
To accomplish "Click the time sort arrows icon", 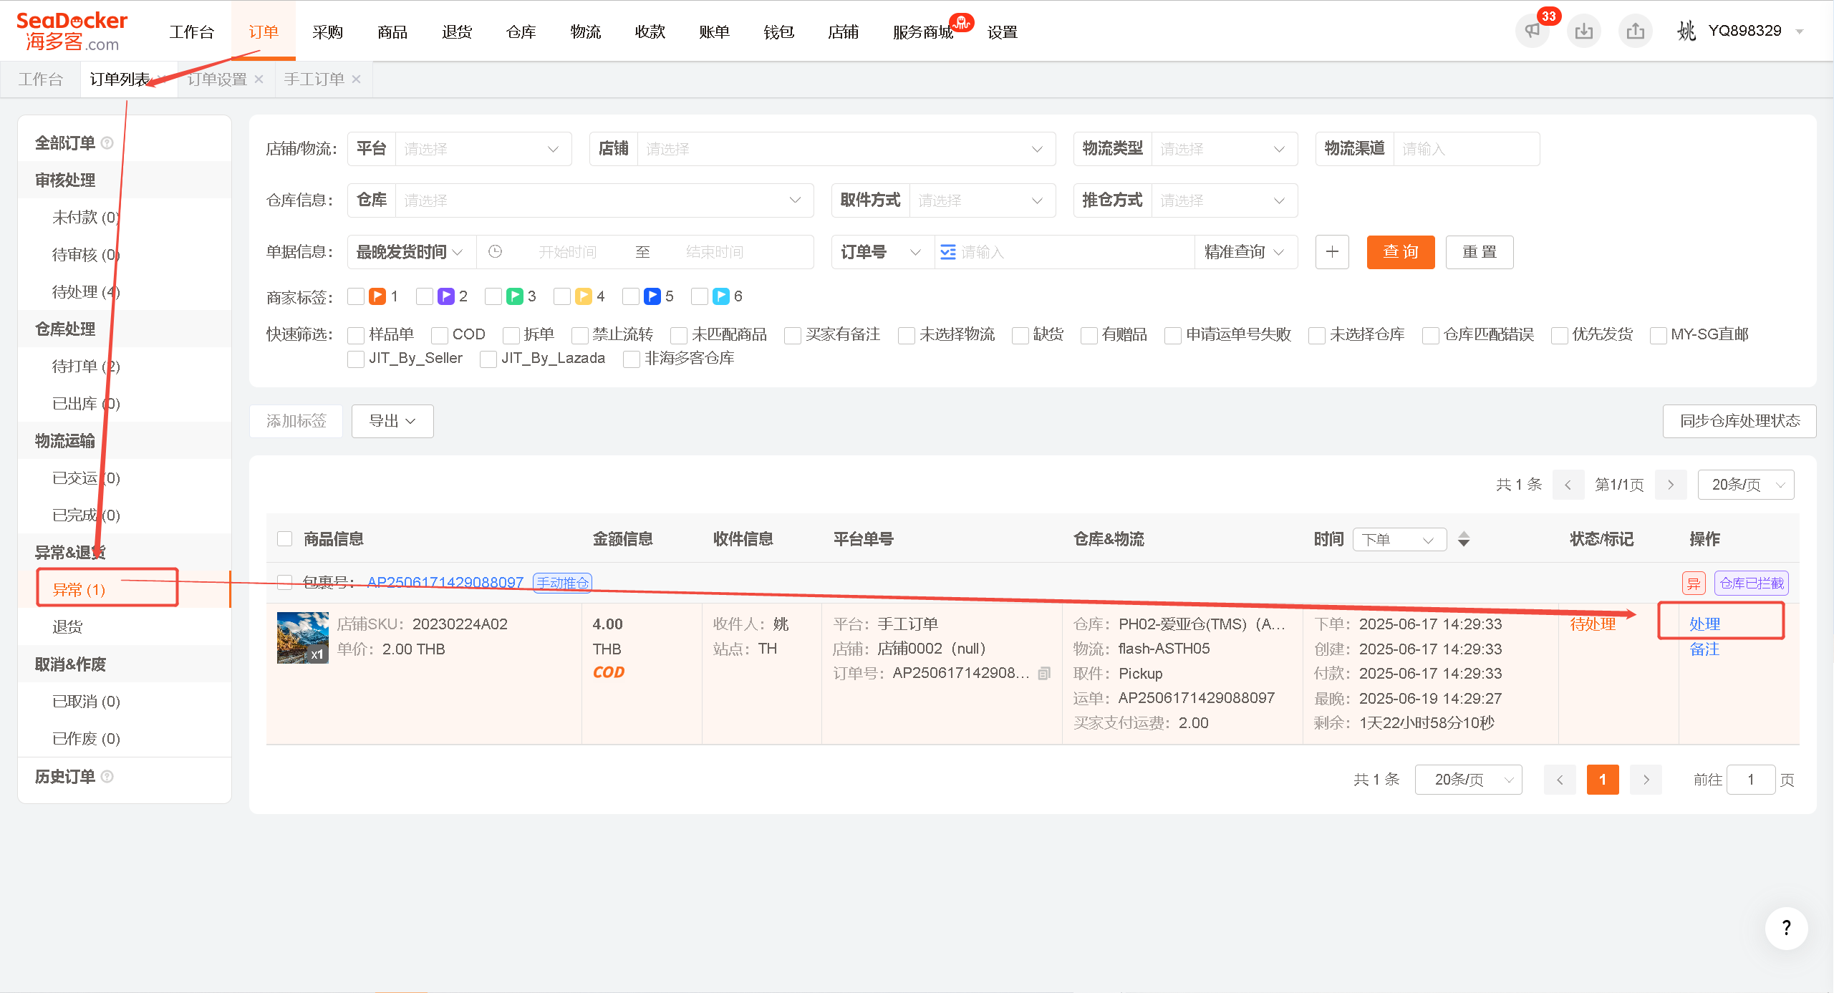I will [1464, 539].
